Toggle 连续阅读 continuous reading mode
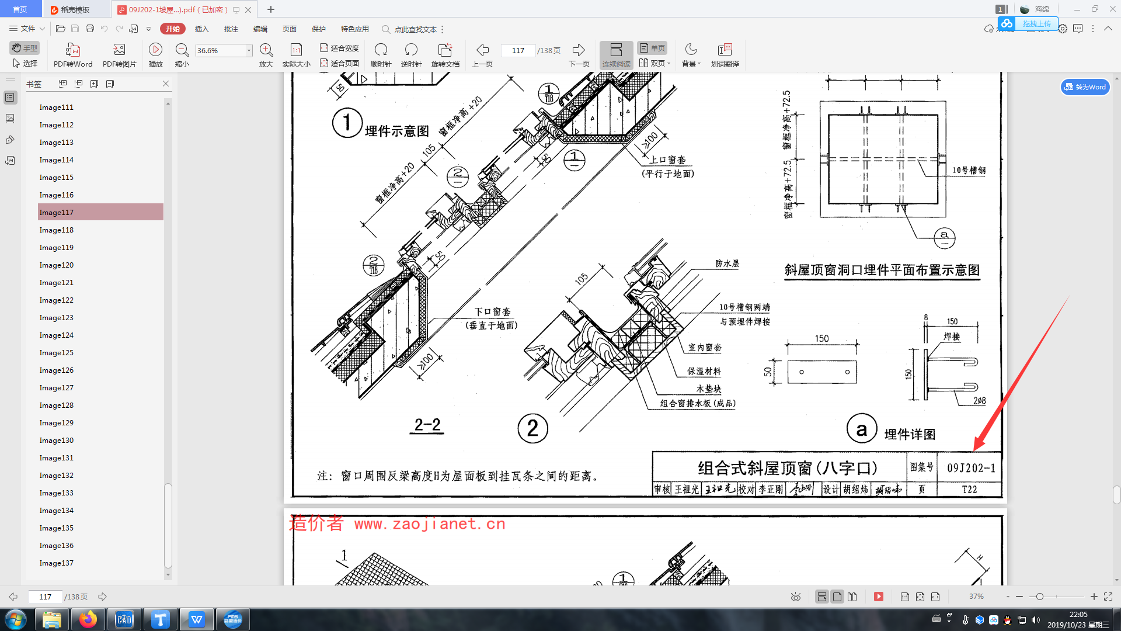1121x631 pixels. click(617, 56)
